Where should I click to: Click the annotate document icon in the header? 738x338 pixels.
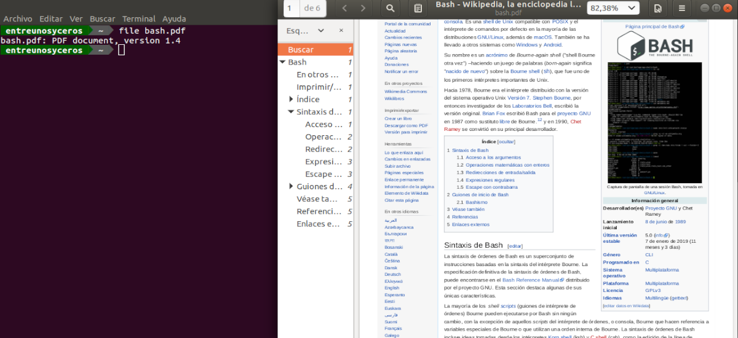[418, 9]
